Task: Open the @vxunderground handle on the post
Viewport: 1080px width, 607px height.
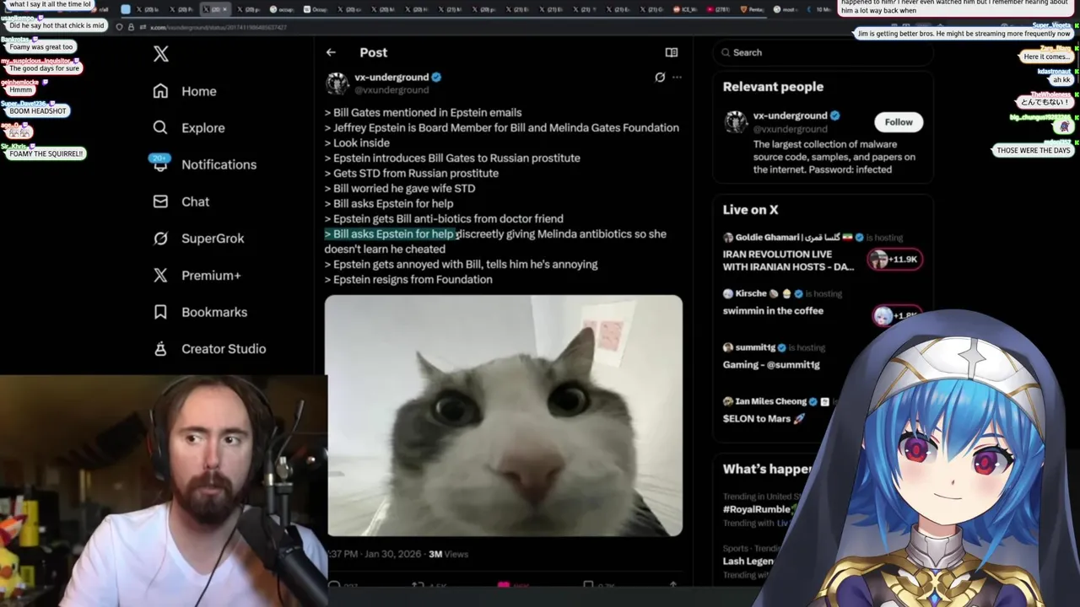Action: [x=391, y=90]
